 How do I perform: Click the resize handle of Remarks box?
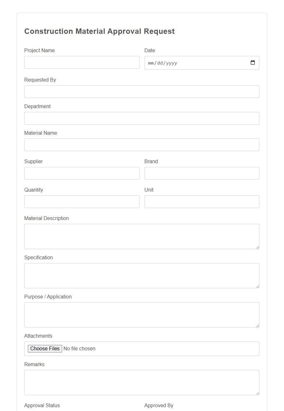(x=257, y=394)
